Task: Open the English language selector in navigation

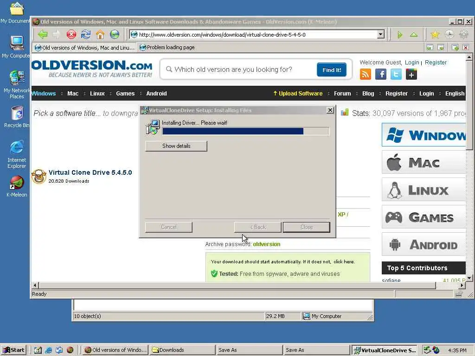Action: tap(455, 94)
